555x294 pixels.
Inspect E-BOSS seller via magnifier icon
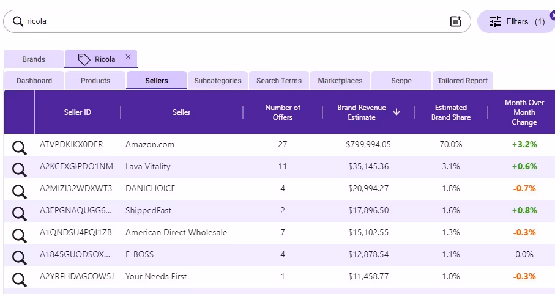(x=20, y=258)
